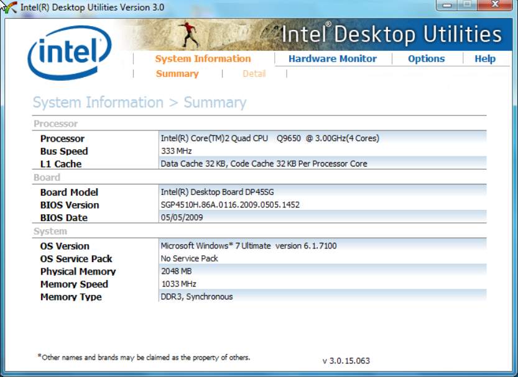Click the Memory Type label
Viewport: 518px width, 377px height.
(x=71, y=297)
